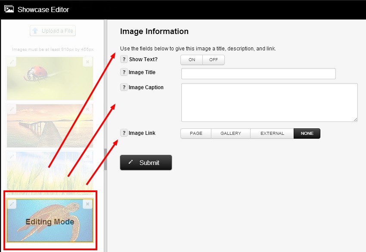
Task: Remove the turtle image with its X icon
Action: (x=87, y=204)
